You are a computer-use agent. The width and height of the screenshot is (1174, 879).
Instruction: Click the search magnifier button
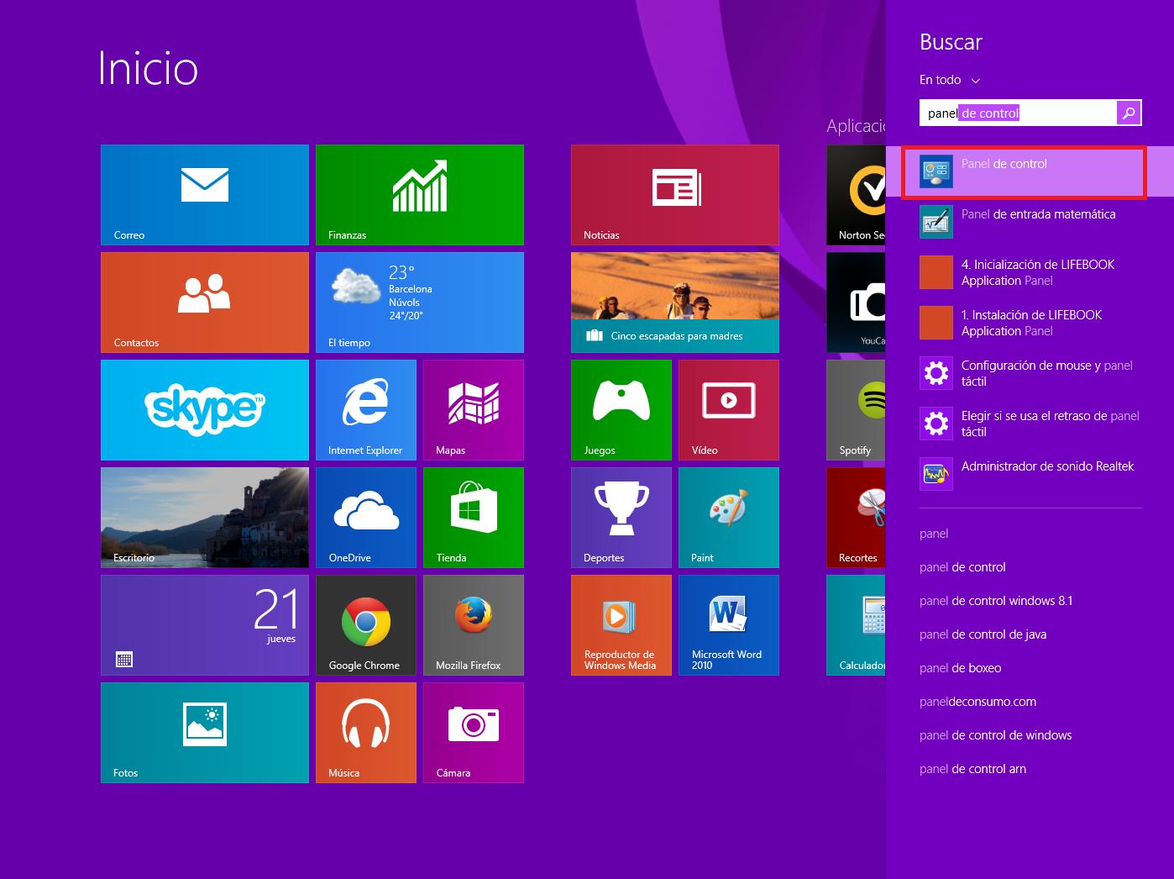click(1129, 113)
